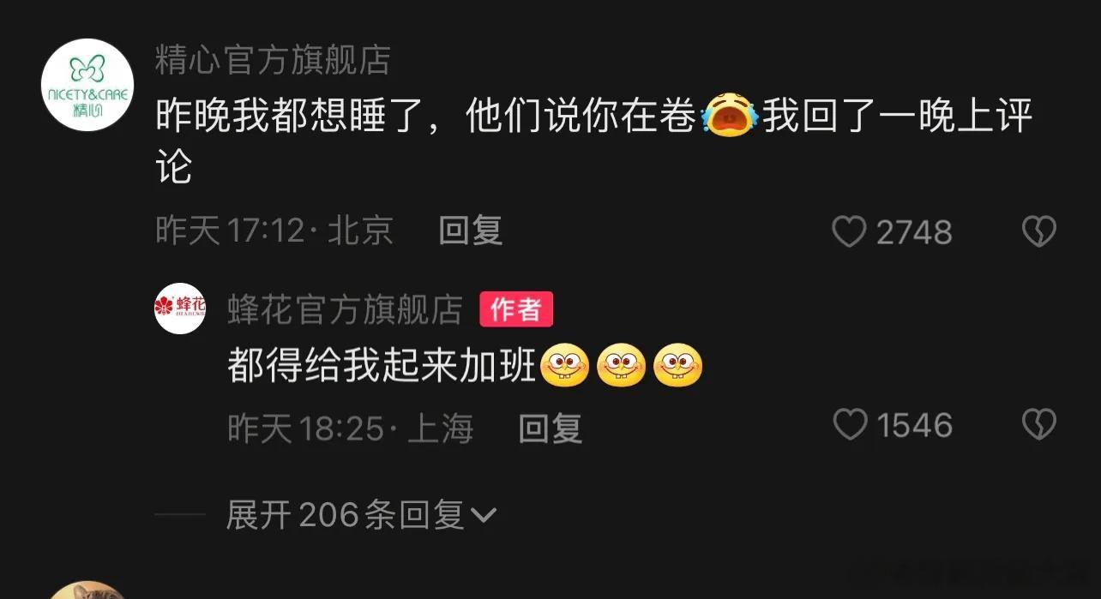Click the red 作者 badge
1101x599 pixels.
click(516, 309)
